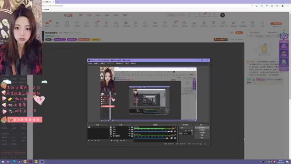Viewport: 291px width, 164px height.
Task: Remove selected scene with minus icon in OBS Scenes panel
Action: pos(92,141)
